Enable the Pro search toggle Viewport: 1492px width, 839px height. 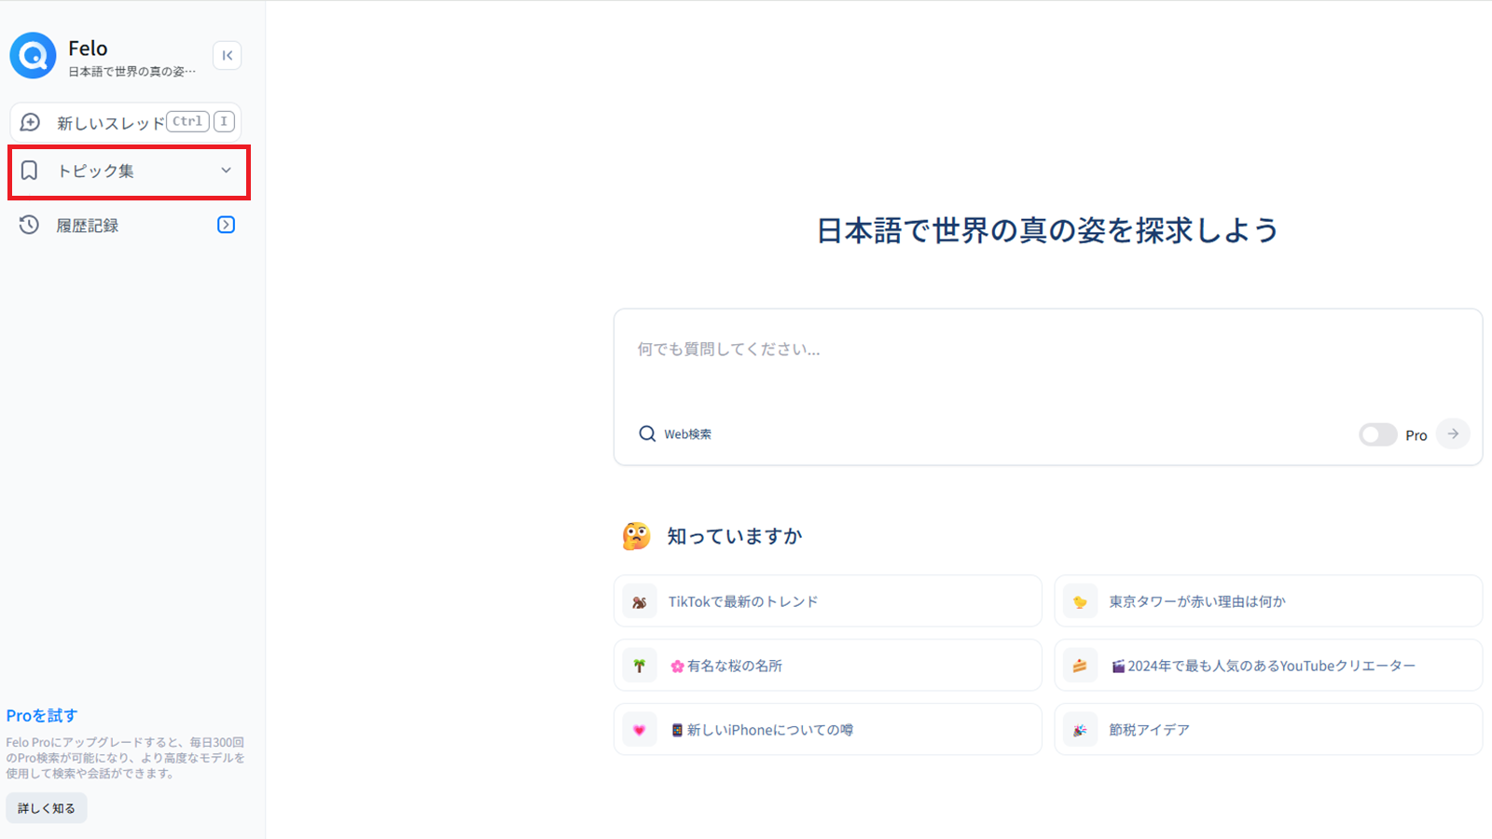[x=1377, y=434]
